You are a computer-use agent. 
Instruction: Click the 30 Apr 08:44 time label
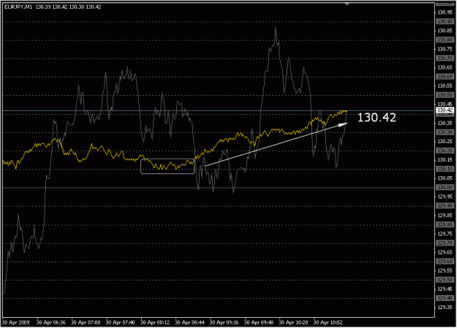tap(189, 322)
